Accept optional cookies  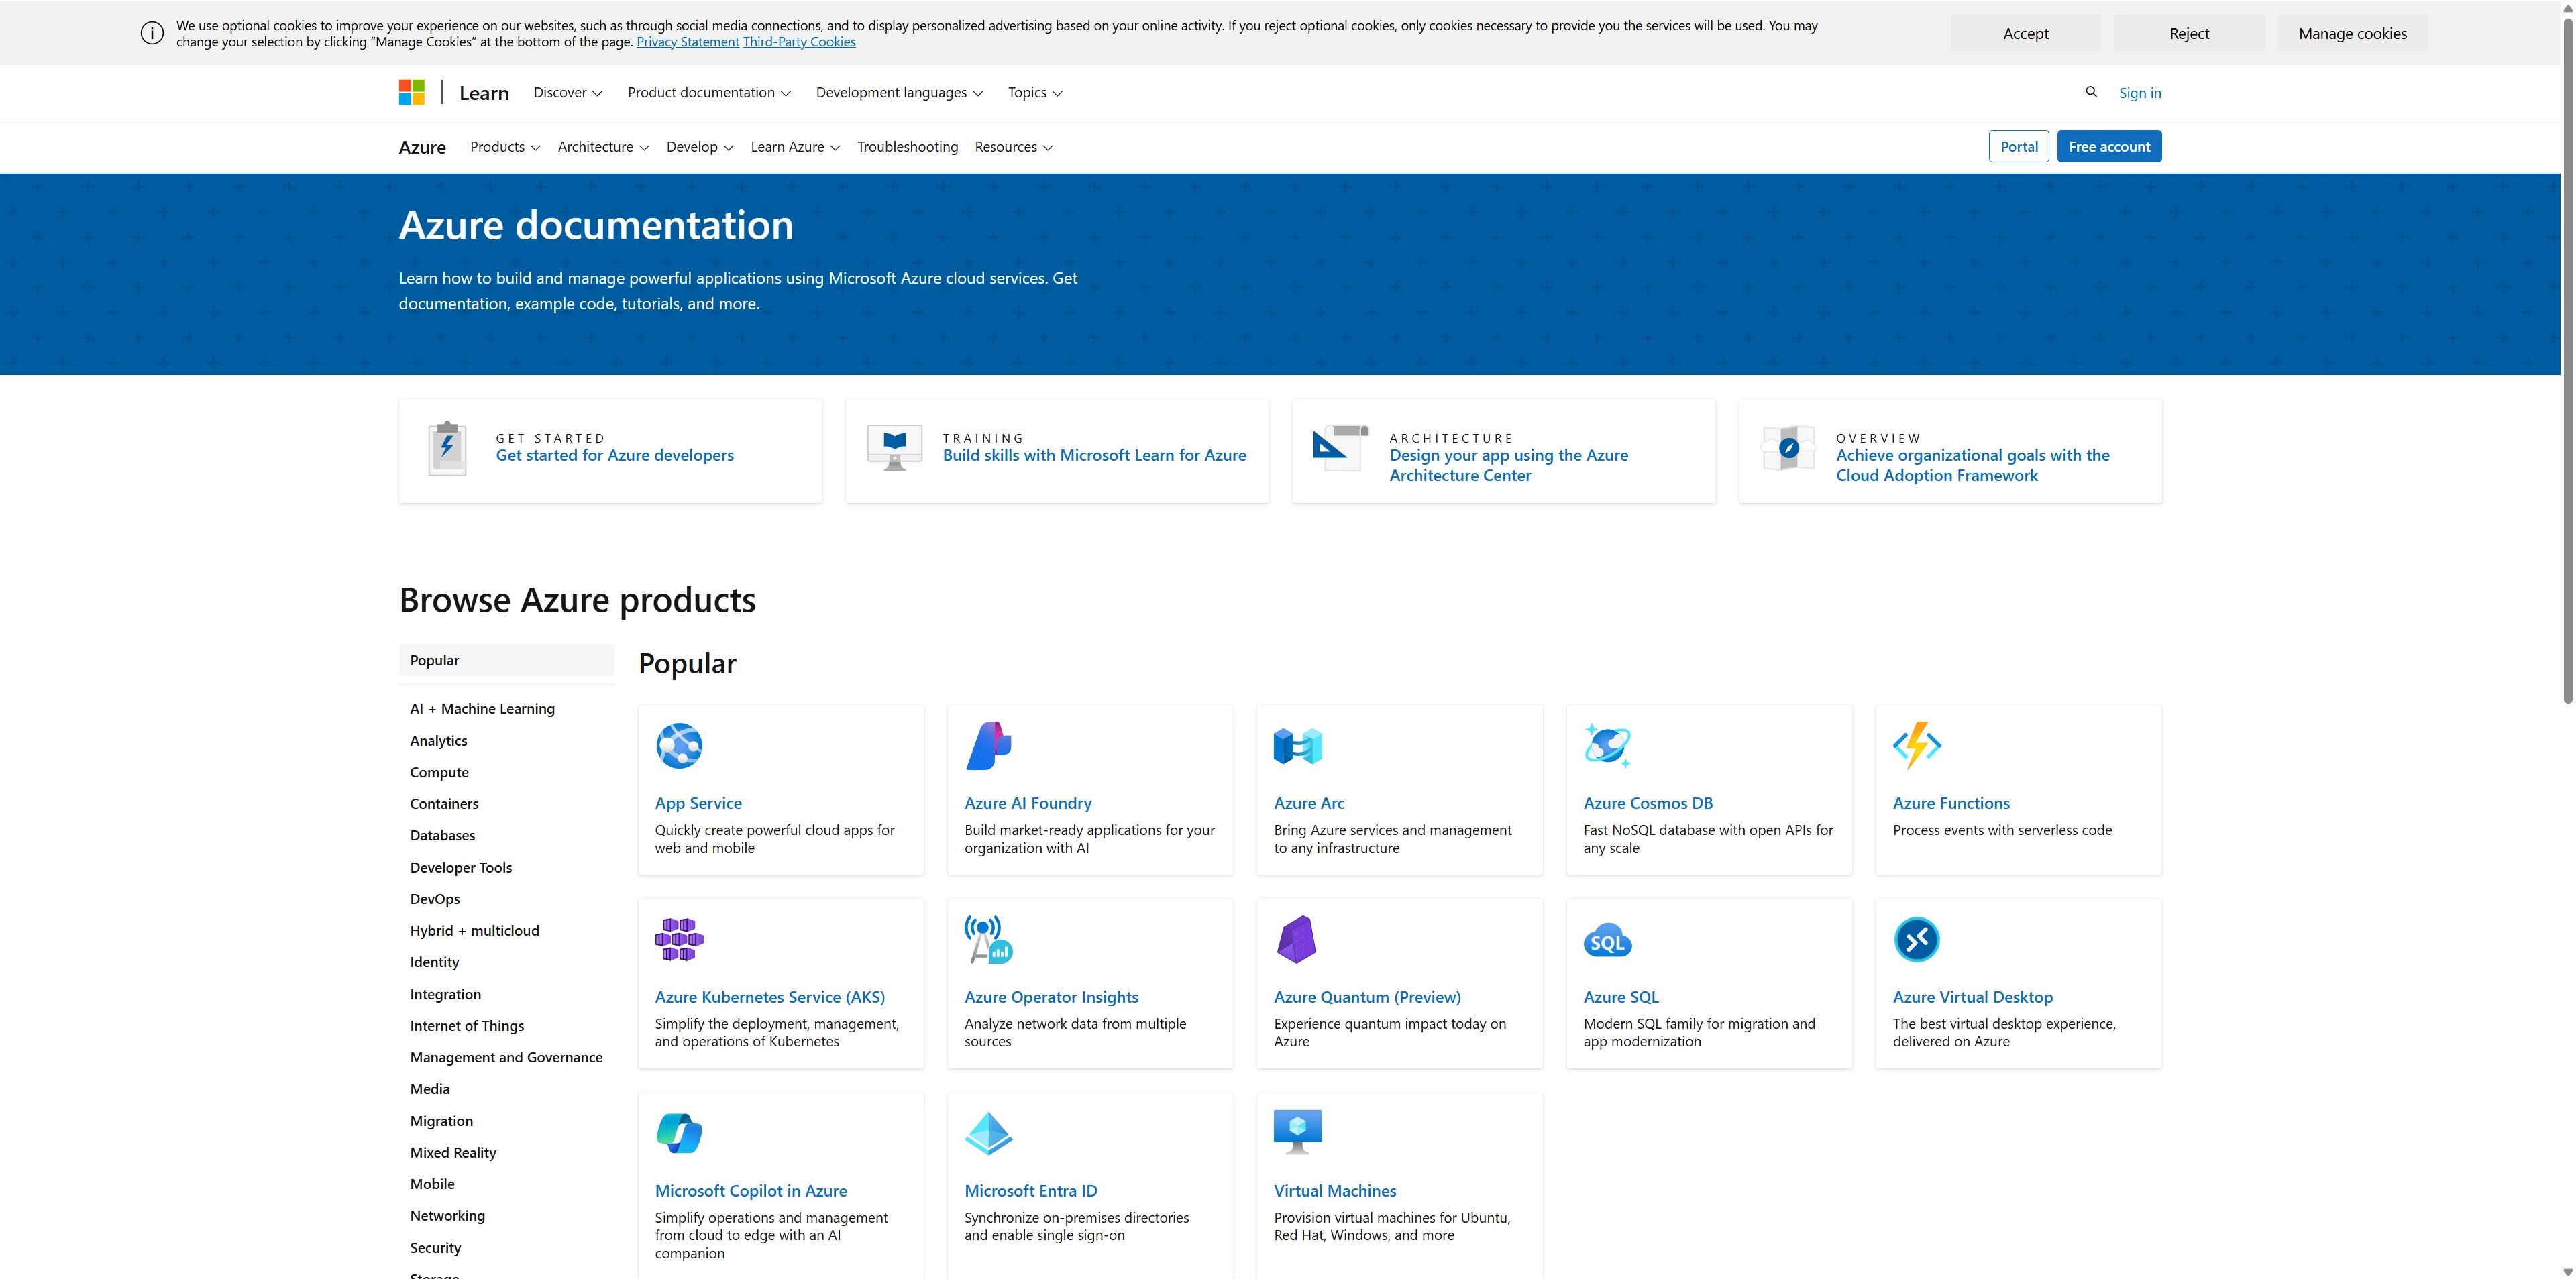coord(2025,33)
